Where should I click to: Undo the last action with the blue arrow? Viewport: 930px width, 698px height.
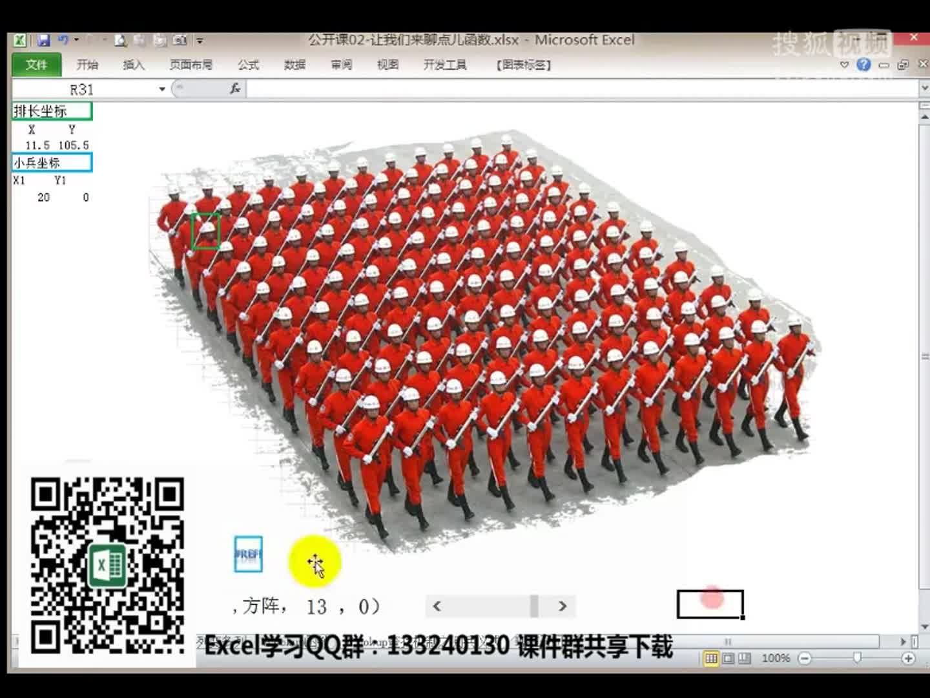click(63, 40)
